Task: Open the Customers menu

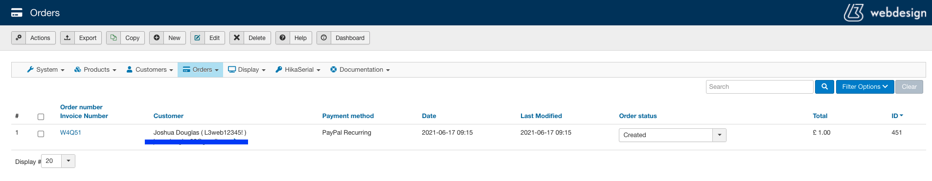Action: 150,70
